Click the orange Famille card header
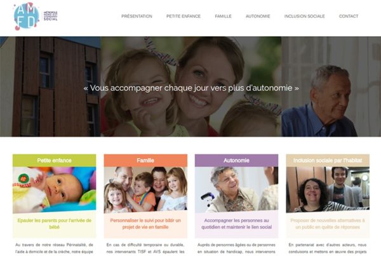The image size is (381, 256). 145,161
